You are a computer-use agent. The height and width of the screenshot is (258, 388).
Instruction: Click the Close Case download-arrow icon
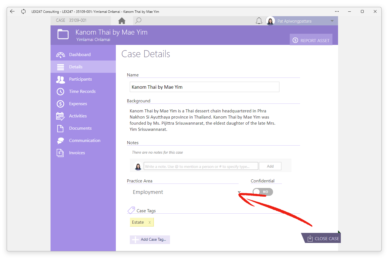310,238
